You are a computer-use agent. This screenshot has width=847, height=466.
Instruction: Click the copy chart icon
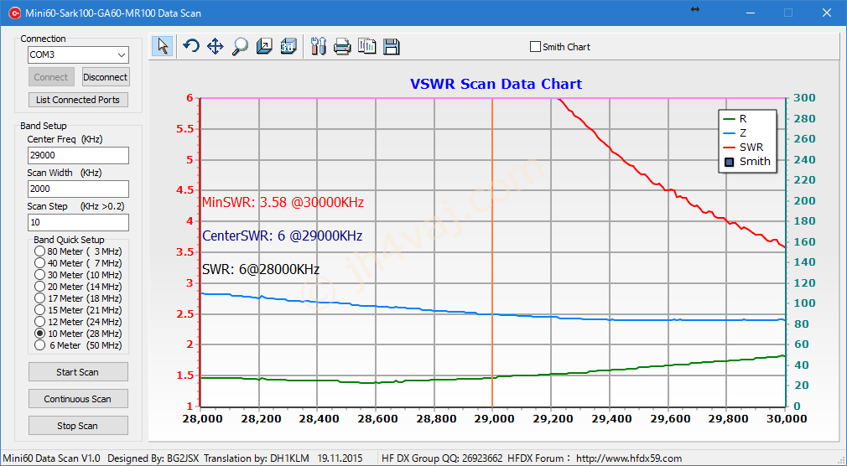[x=367, y=46]
